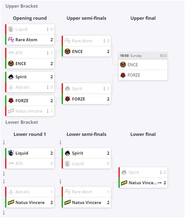Viewport: 185px width, 218px height.
Task: Click down arrow next to Liquid's opening score
Action: [x=48, y=29]
